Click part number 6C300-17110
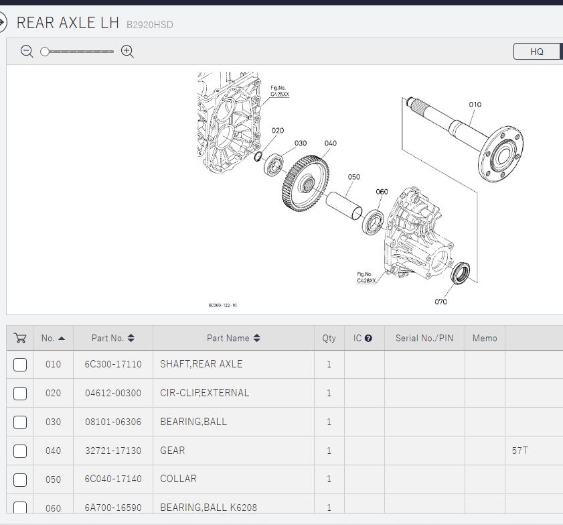The width and height of the screenshot is (563, 525). click(x=113, y=364)
